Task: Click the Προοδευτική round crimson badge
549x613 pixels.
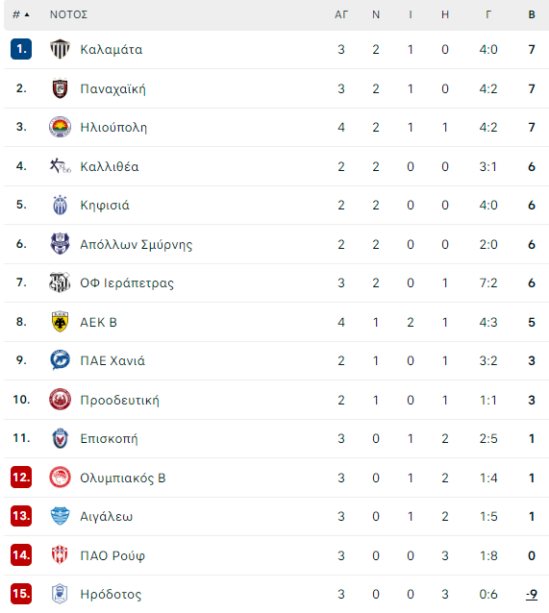Action: (x=60, y=400)
